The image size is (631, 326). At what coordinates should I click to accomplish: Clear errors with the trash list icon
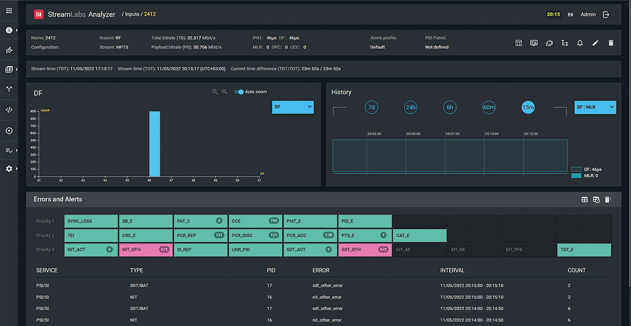[x=607, y=199]
